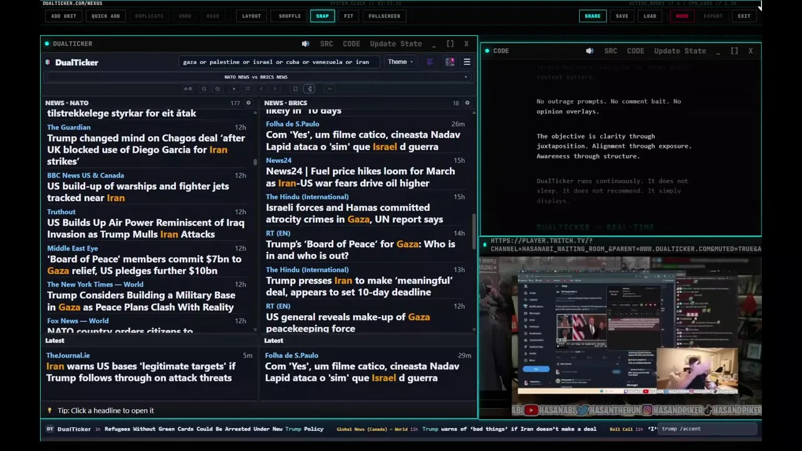The width and height of the screenshot is (802, 451).
Task: Click the zoom in magnifier icon
Action: coord(217,89)
